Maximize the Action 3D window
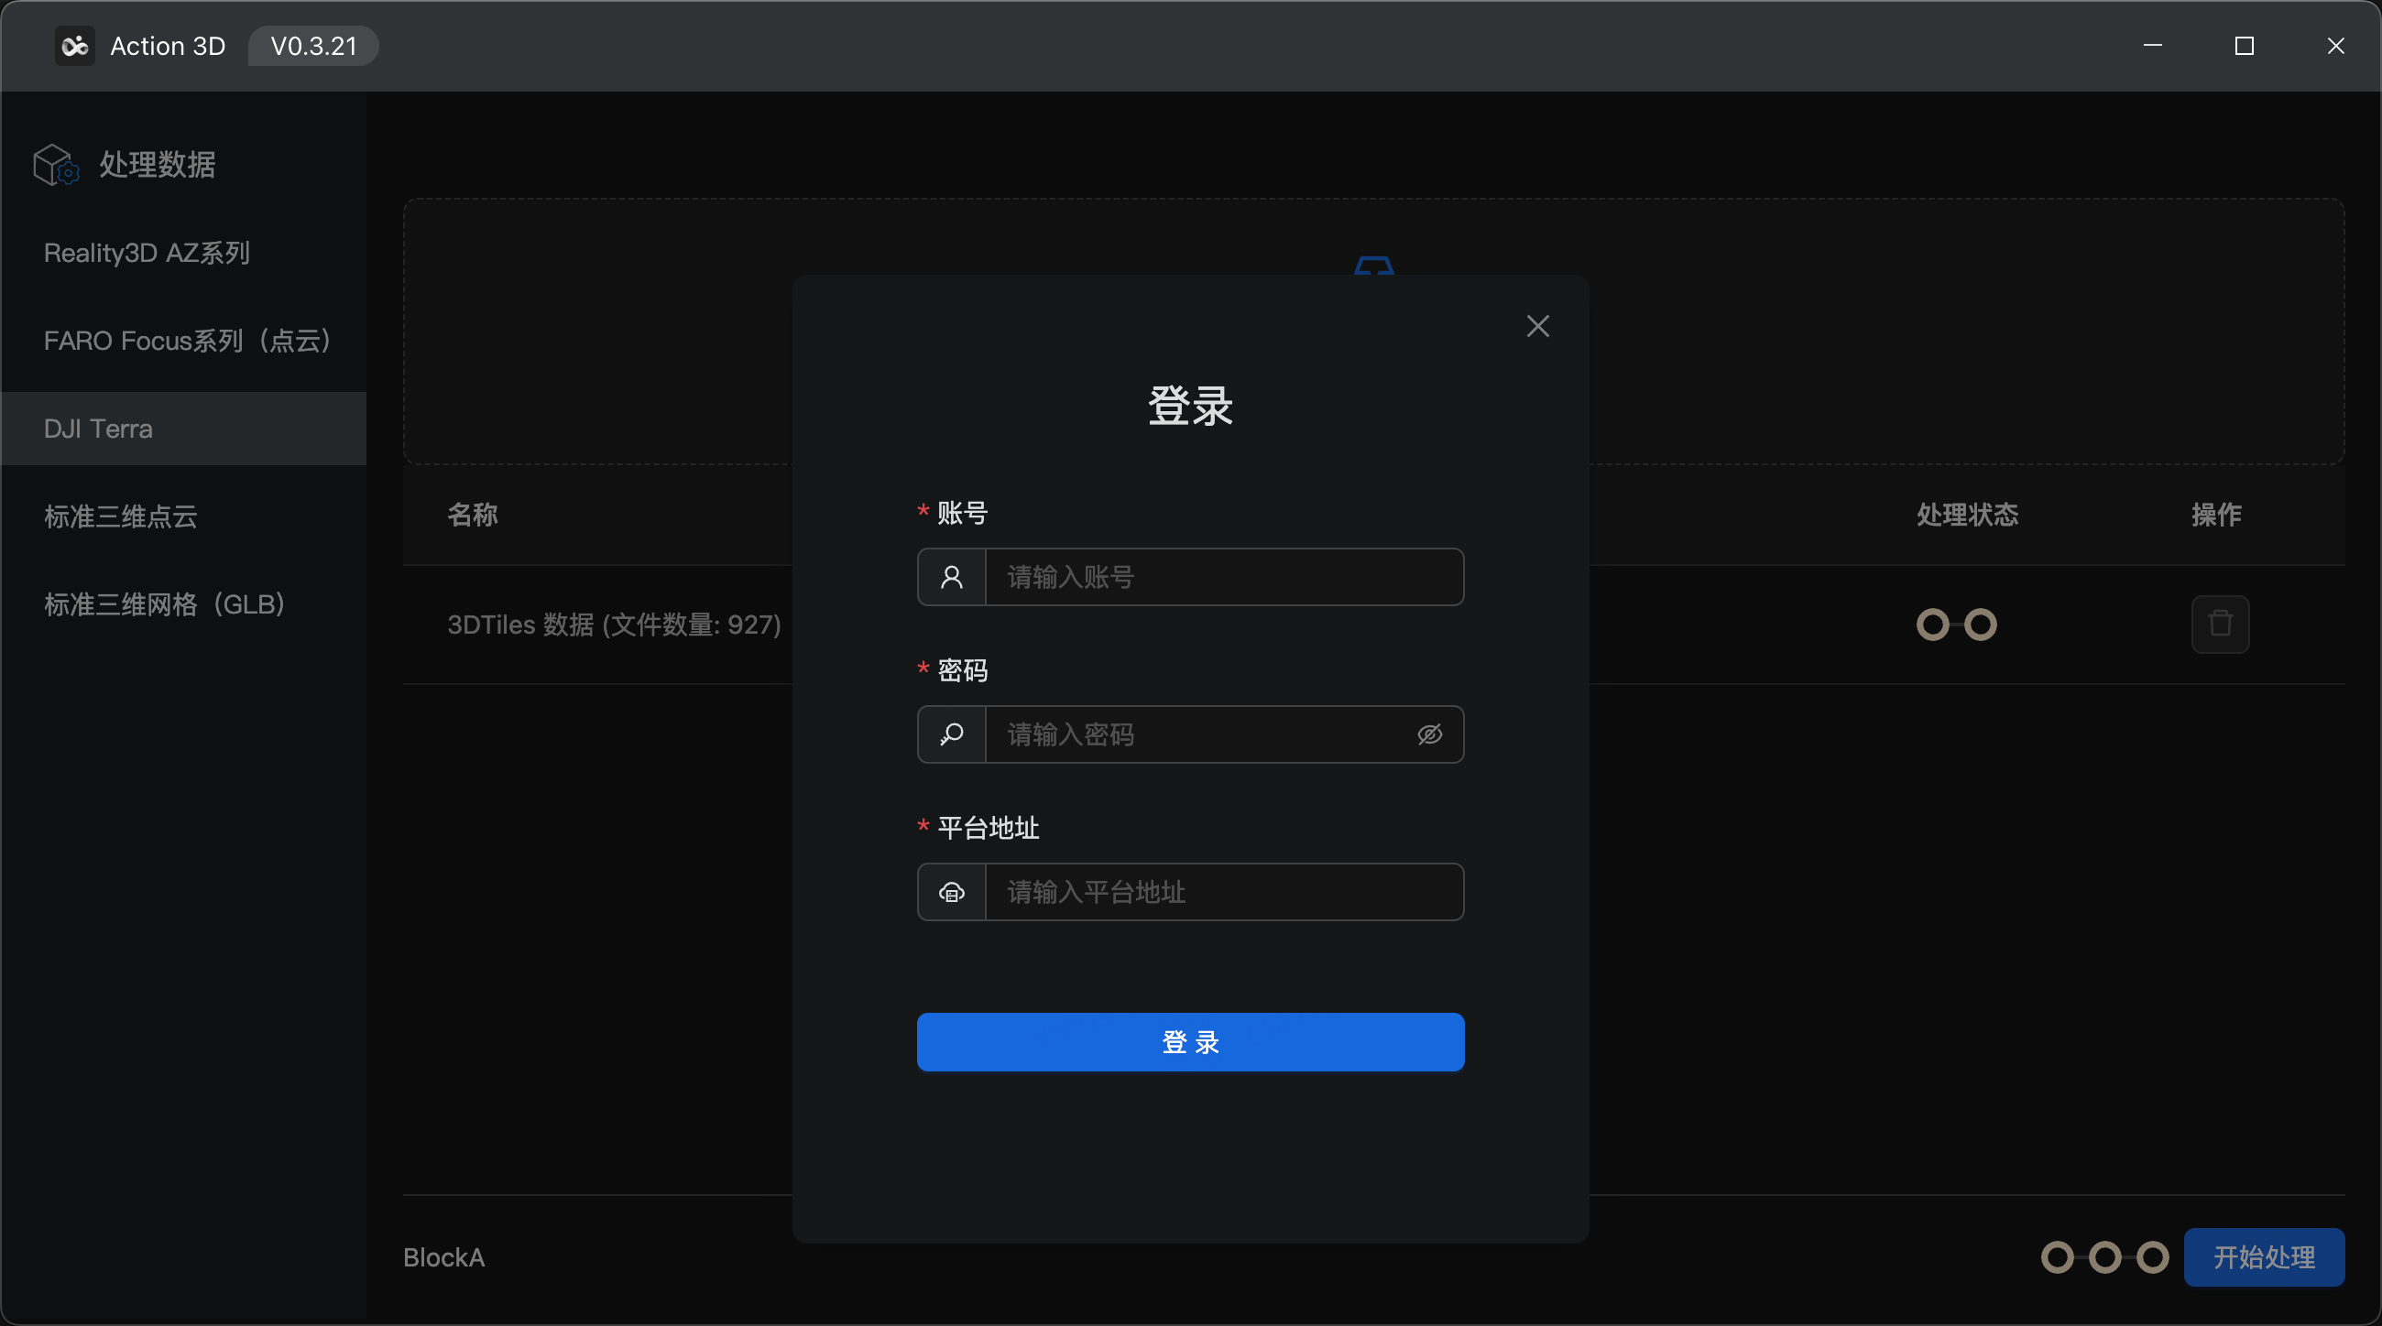 (x=2245, y=45)
